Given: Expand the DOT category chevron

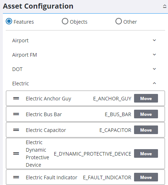Looking at the screenshot, I should (x=154, y=69).
